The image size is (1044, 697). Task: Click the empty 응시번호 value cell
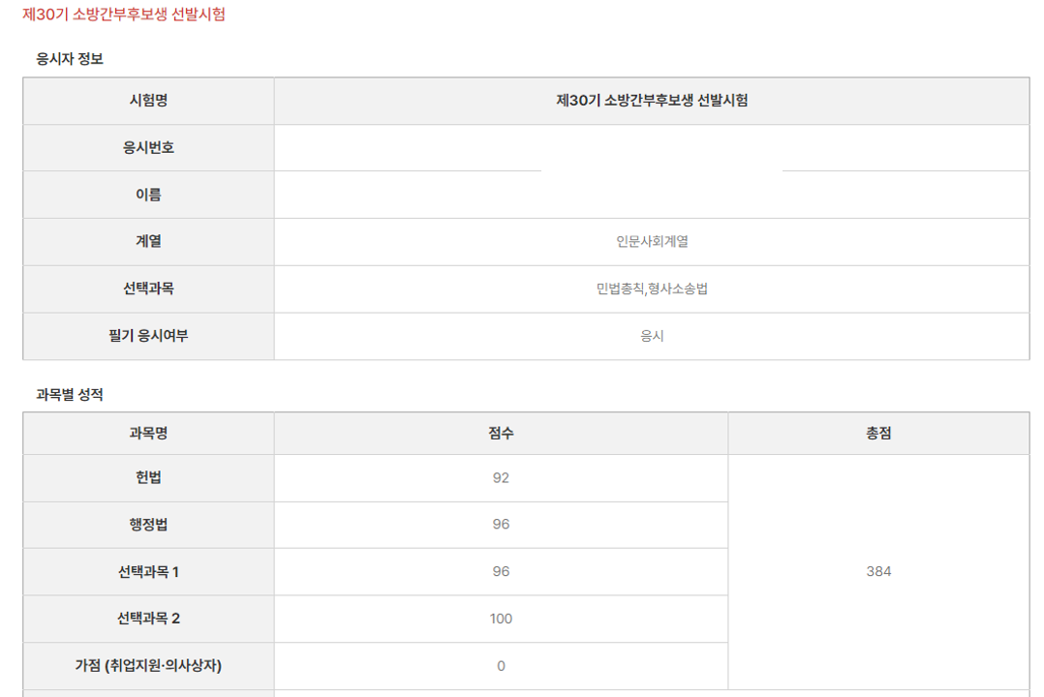click(x=651, y=148)
